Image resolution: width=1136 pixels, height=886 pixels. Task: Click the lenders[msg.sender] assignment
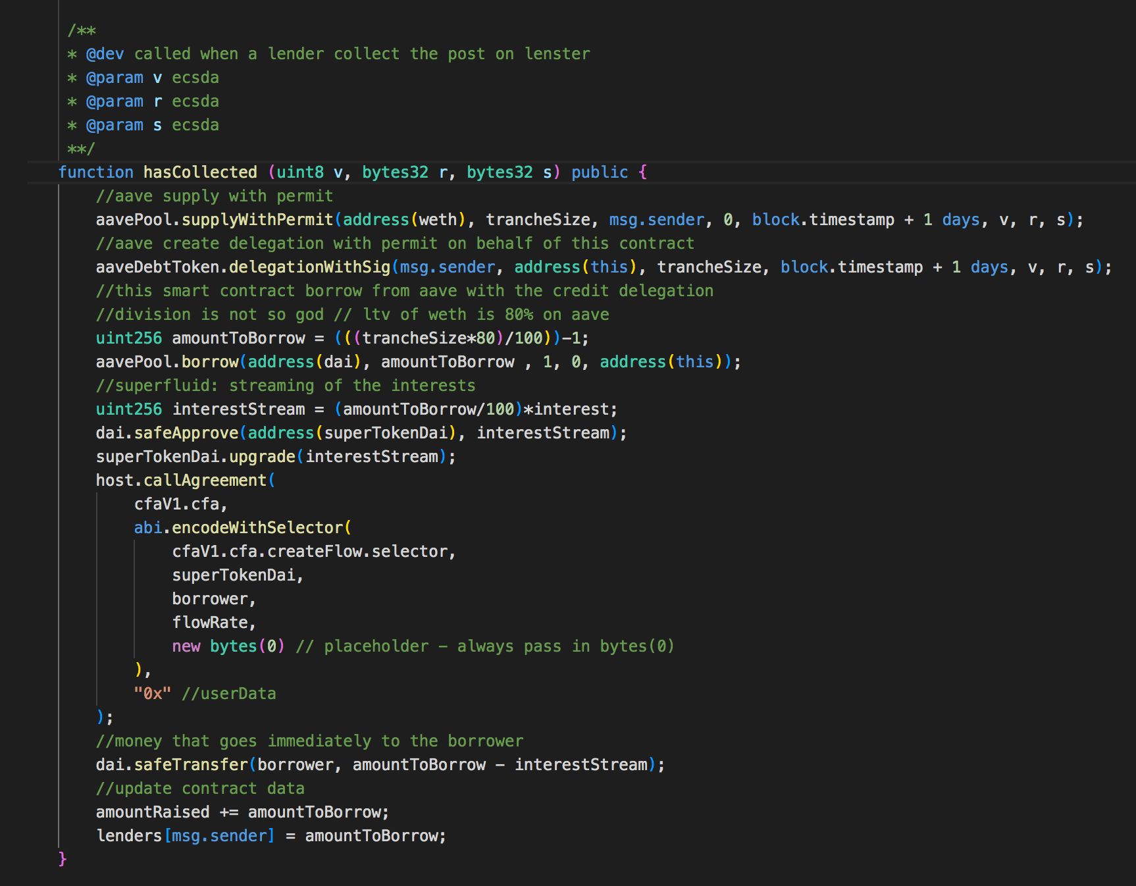(x=271, y=836)
